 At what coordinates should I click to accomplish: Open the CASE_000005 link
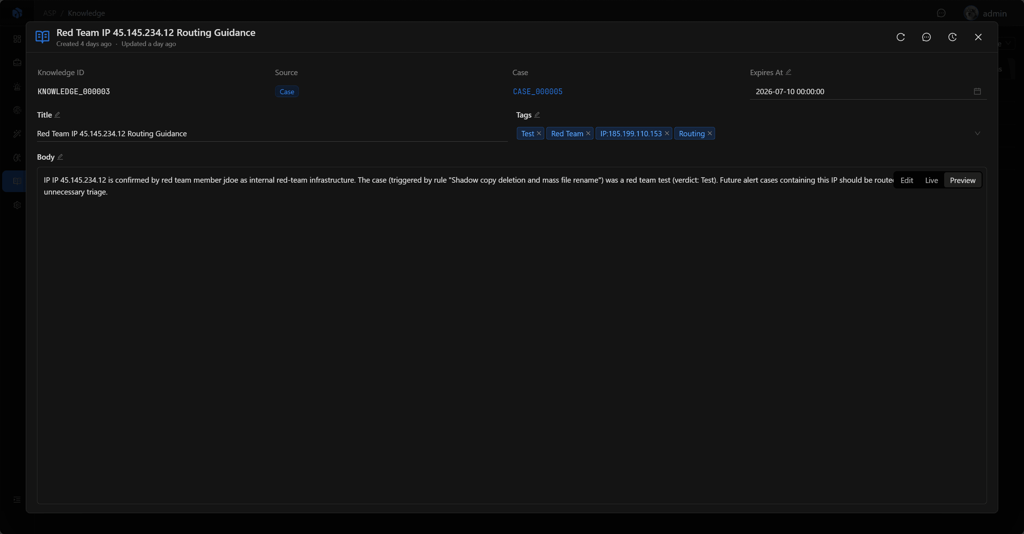[538, 92]
